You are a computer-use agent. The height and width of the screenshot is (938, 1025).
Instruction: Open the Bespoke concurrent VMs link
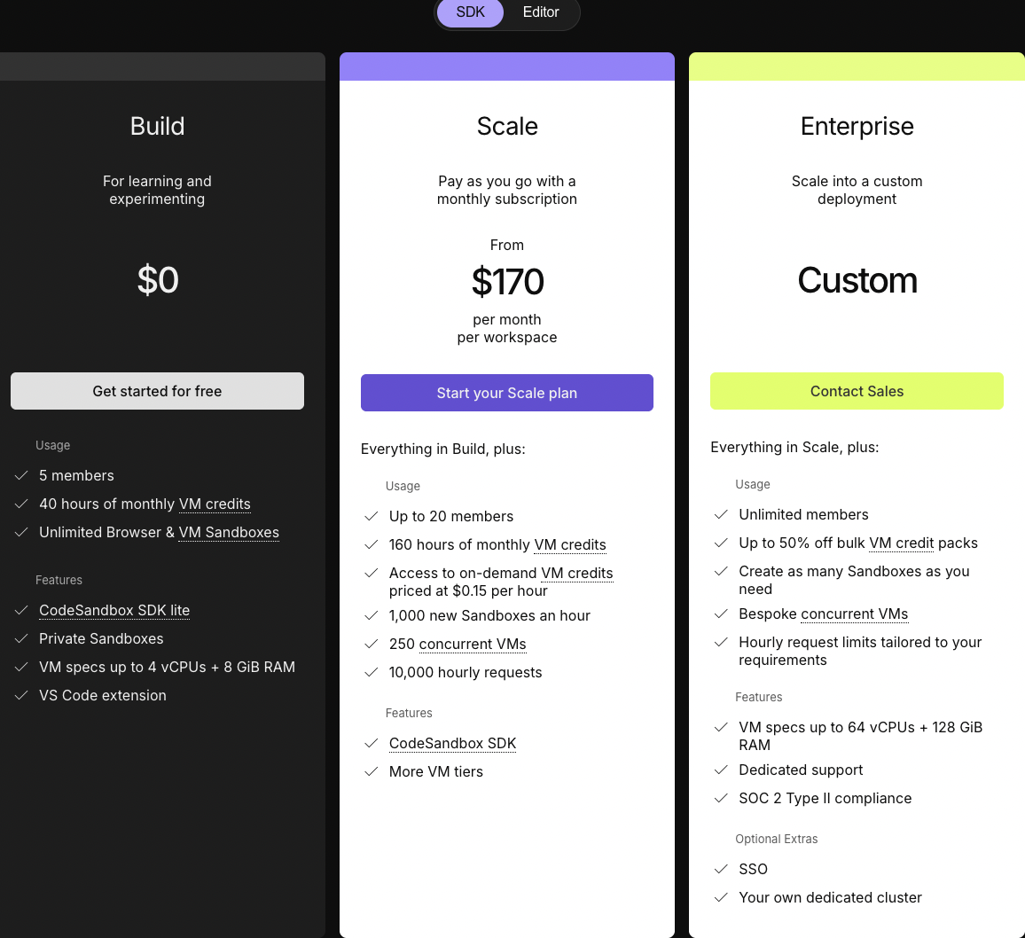click(854, 614)
